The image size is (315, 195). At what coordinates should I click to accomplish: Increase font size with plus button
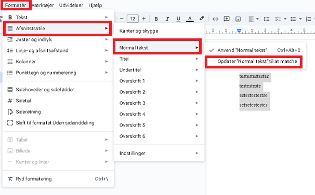click(x=143, y=19)
